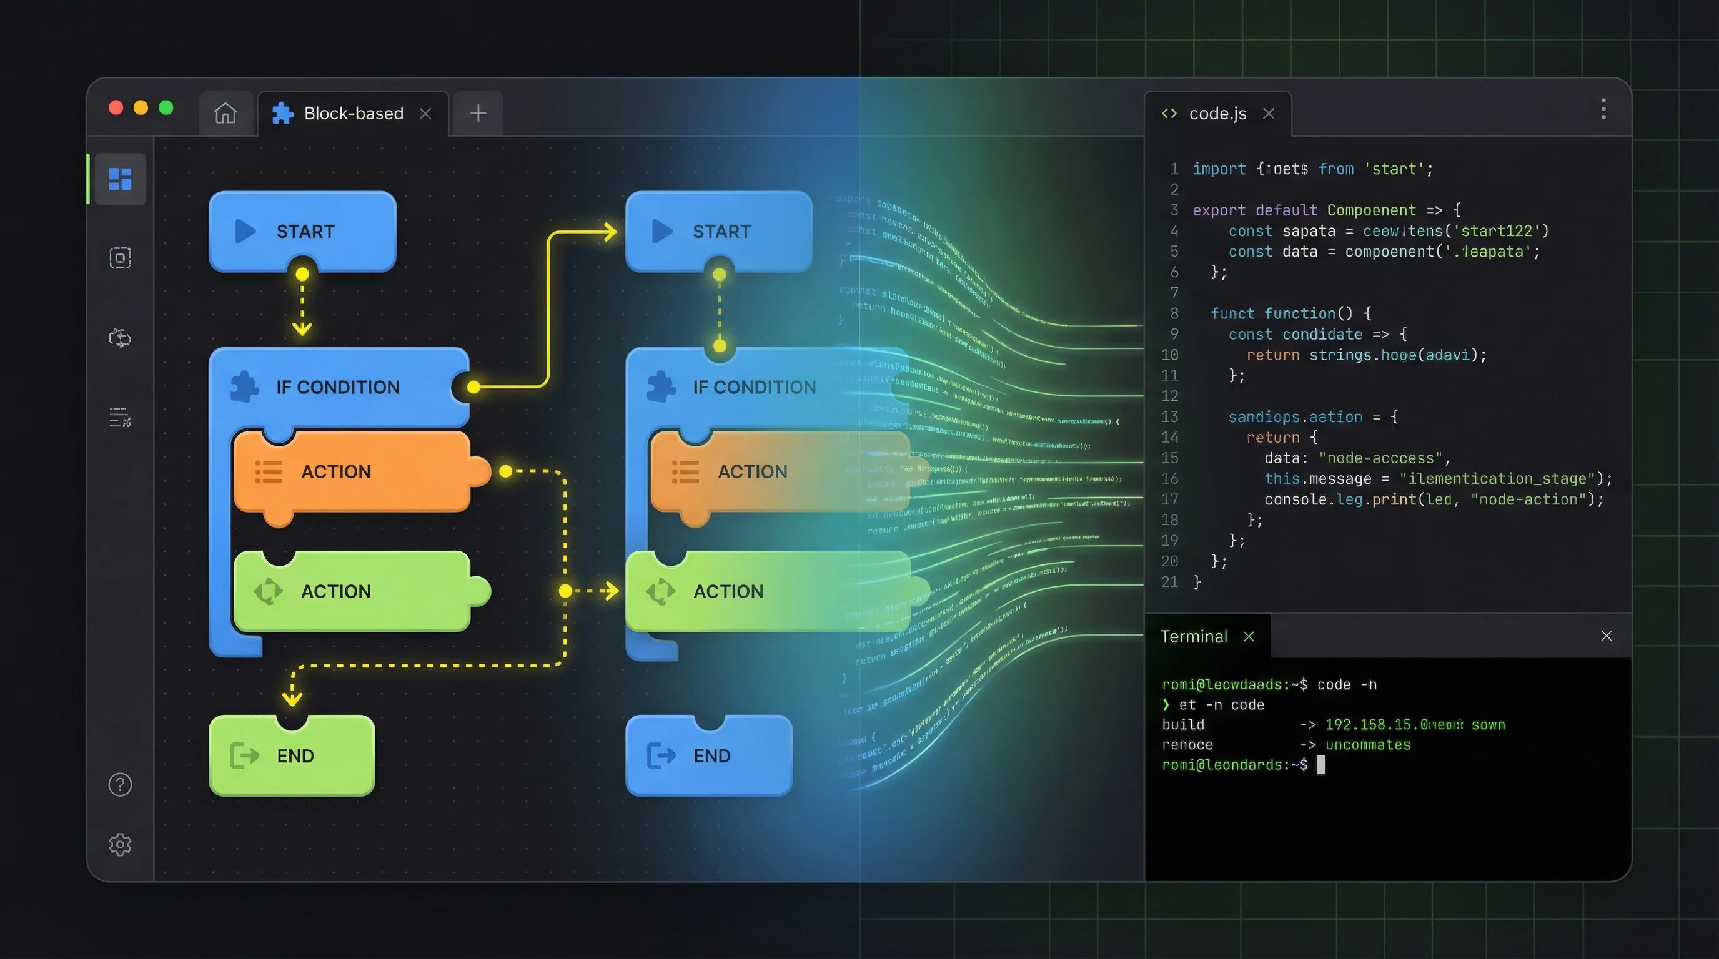Click the yellow output node beside left orange ACTION
Image resolution: width=1719 pixels, height=959 pixels.
point(506,471)
